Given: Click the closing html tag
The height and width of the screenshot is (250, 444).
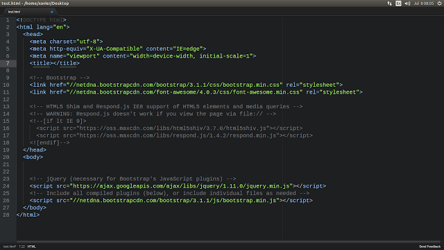Looking at the screenshot, I should [x=28, y=215].
